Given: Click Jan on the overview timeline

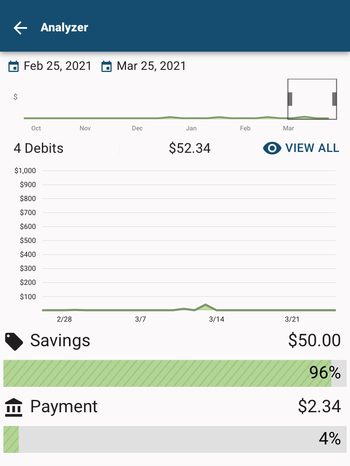Looking at the screenshot, I should point(191,128).
